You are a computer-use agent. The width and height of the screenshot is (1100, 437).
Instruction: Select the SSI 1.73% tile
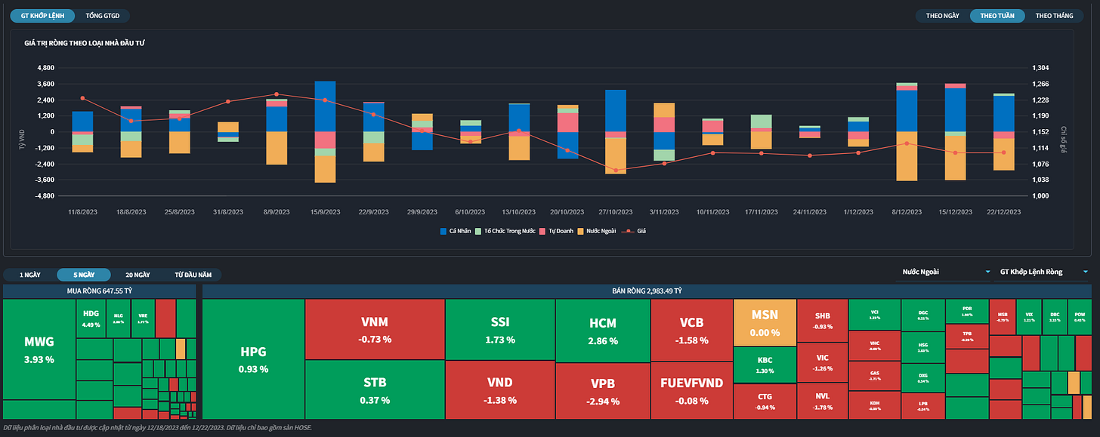click(x=499, y=329)
